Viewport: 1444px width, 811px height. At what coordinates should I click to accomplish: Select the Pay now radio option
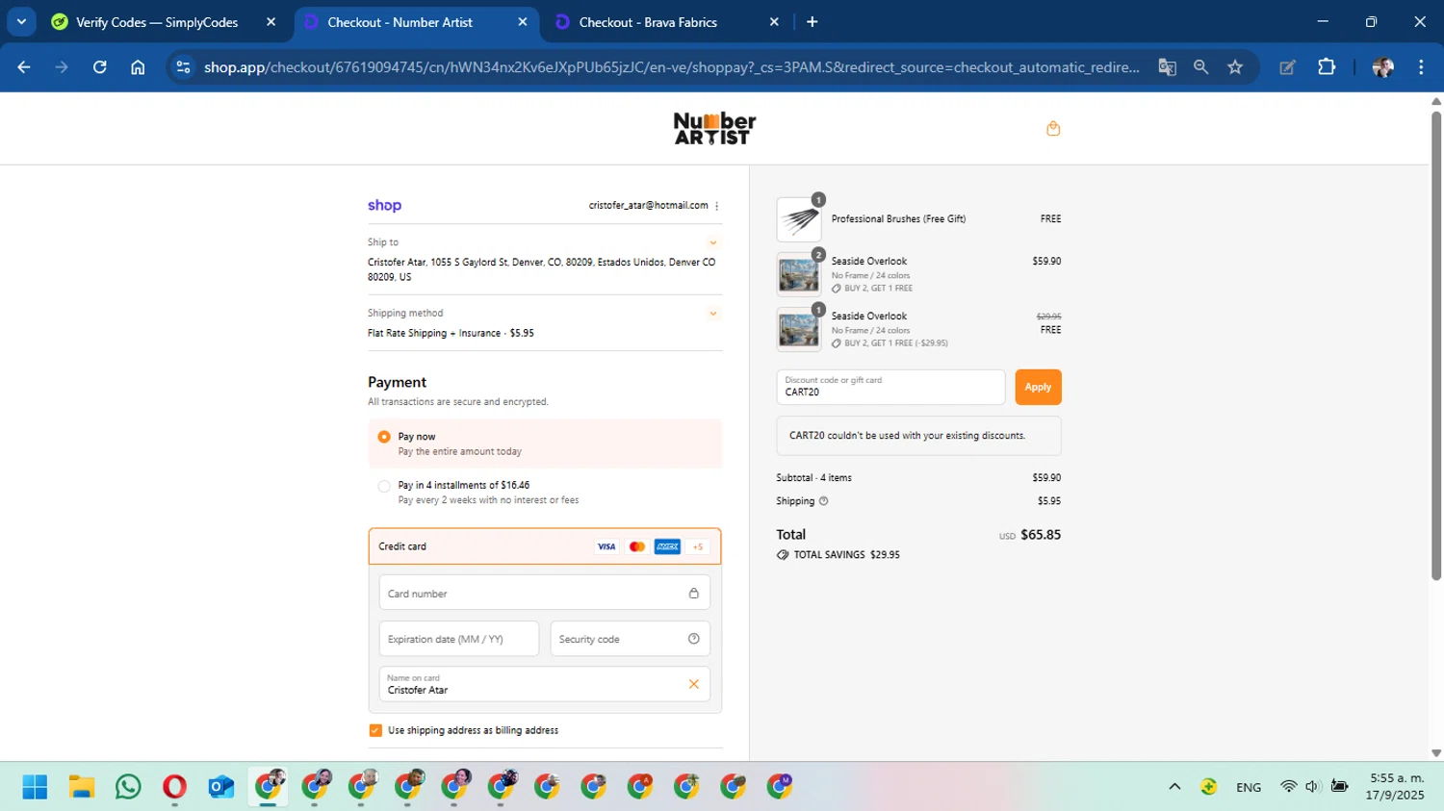[384, 437]
